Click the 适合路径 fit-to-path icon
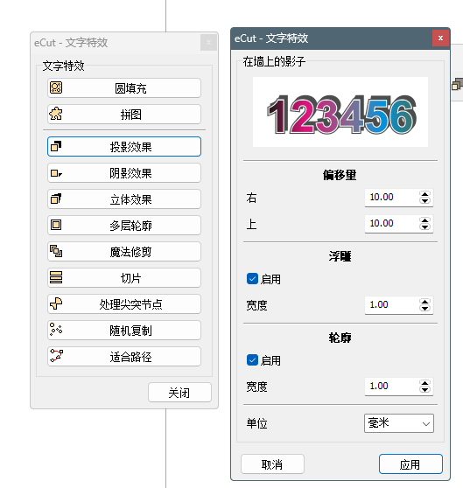Screen dimensions: 463x488 click(x=57, y=356)
